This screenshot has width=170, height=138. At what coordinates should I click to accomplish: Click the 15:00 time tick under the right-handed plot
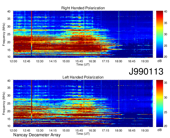(66, 61)
